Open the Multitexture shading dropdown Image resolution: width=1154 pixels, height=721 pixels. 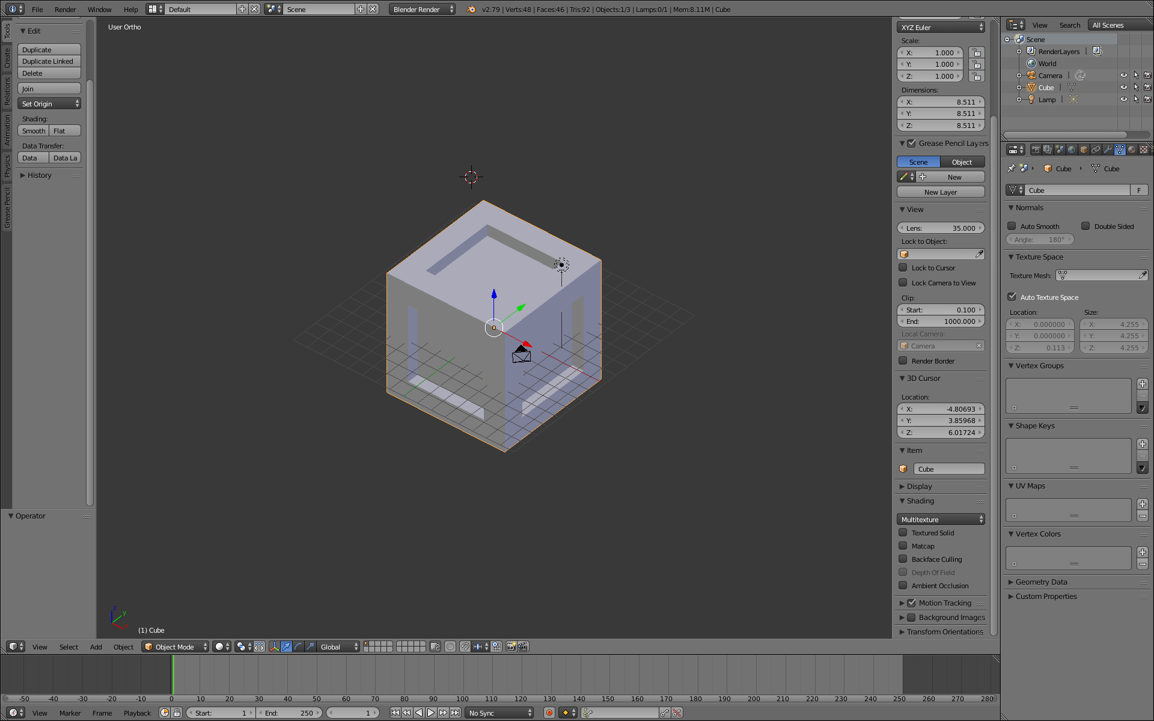pyautogui.click(x=941, y=519)
